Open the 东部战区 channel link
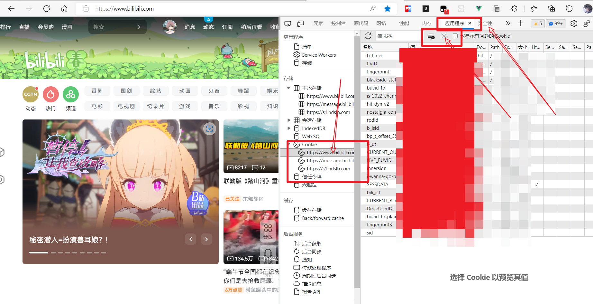593x304 pixels. 253,199
